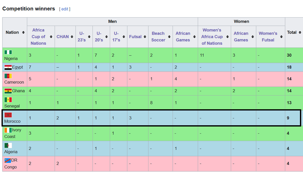Sort table by Nation column arrows

point(23,32)
